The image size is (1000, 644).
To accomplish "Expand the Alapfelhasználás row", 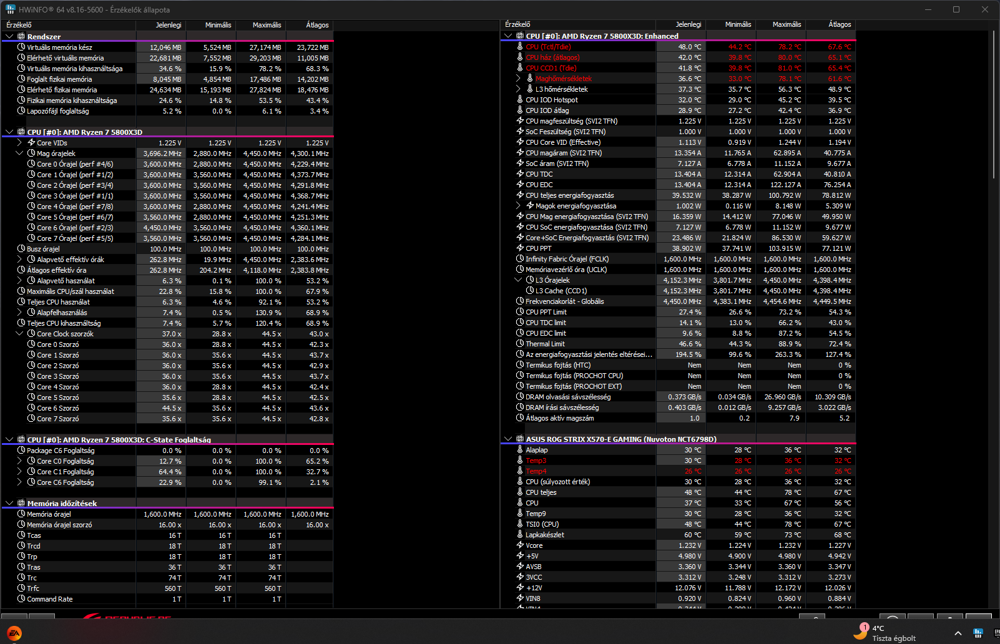I will 19,313.
